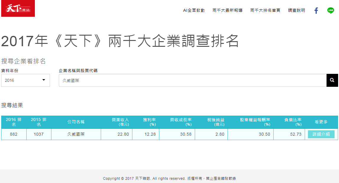Screen dimensions: 339x183
Task: Click the 企業名稱與股票代碼 search field
Action: pos(193,80)
